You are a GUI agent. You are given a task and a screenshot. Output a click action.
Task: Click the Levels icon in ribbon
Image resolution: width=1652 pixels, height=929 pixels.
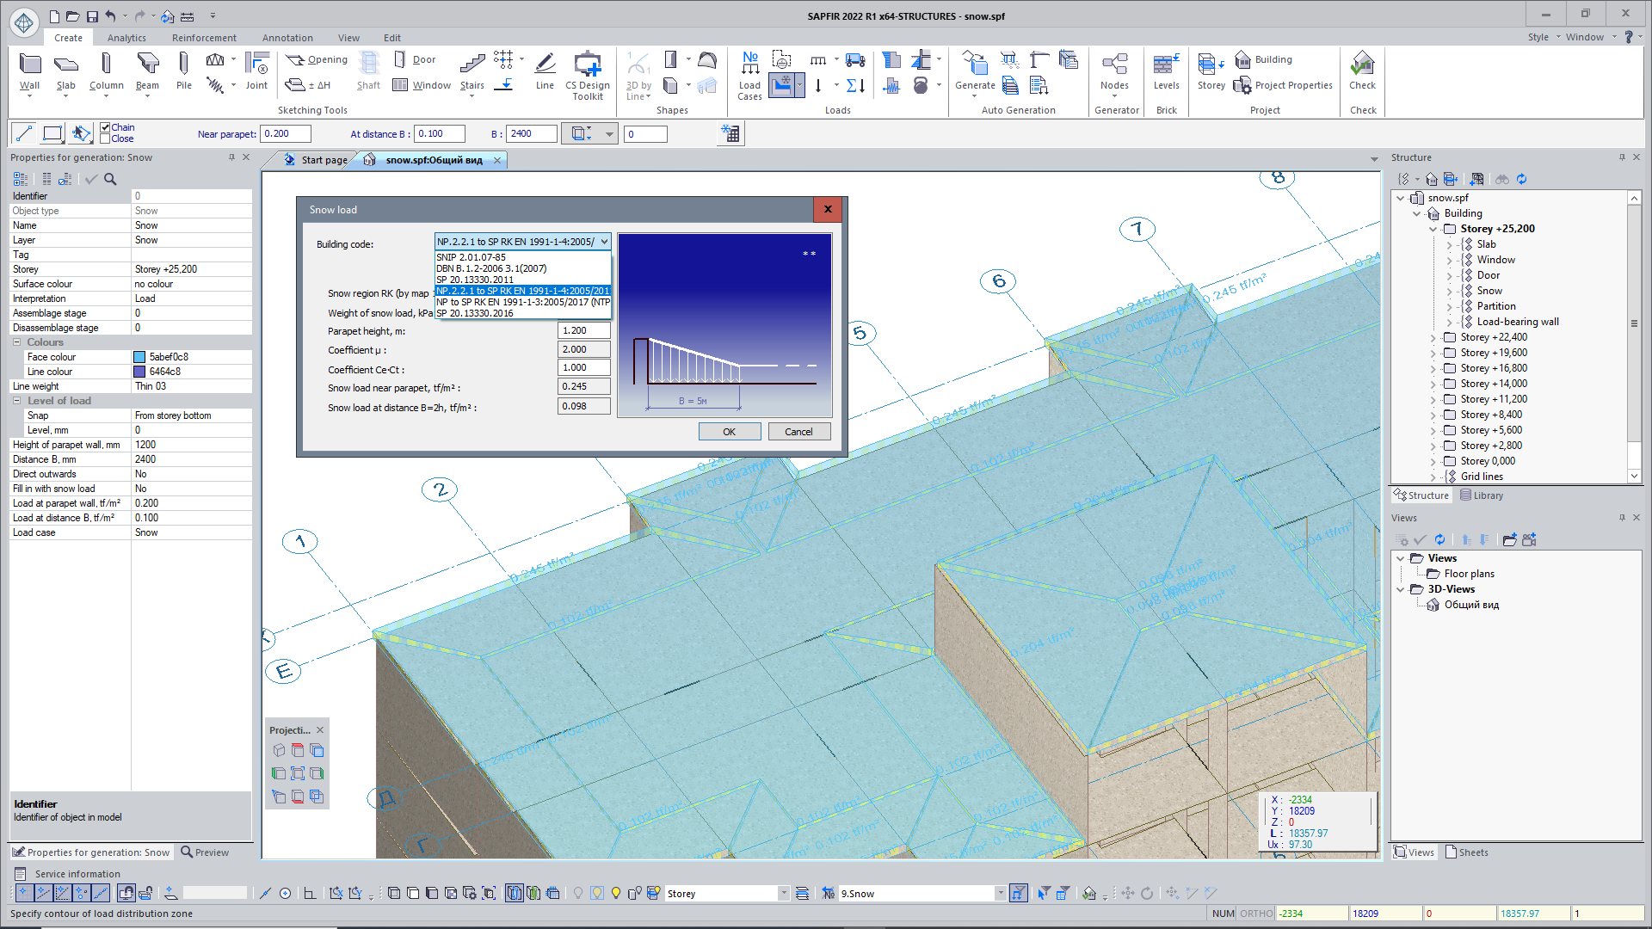[x=1166, y=65]
